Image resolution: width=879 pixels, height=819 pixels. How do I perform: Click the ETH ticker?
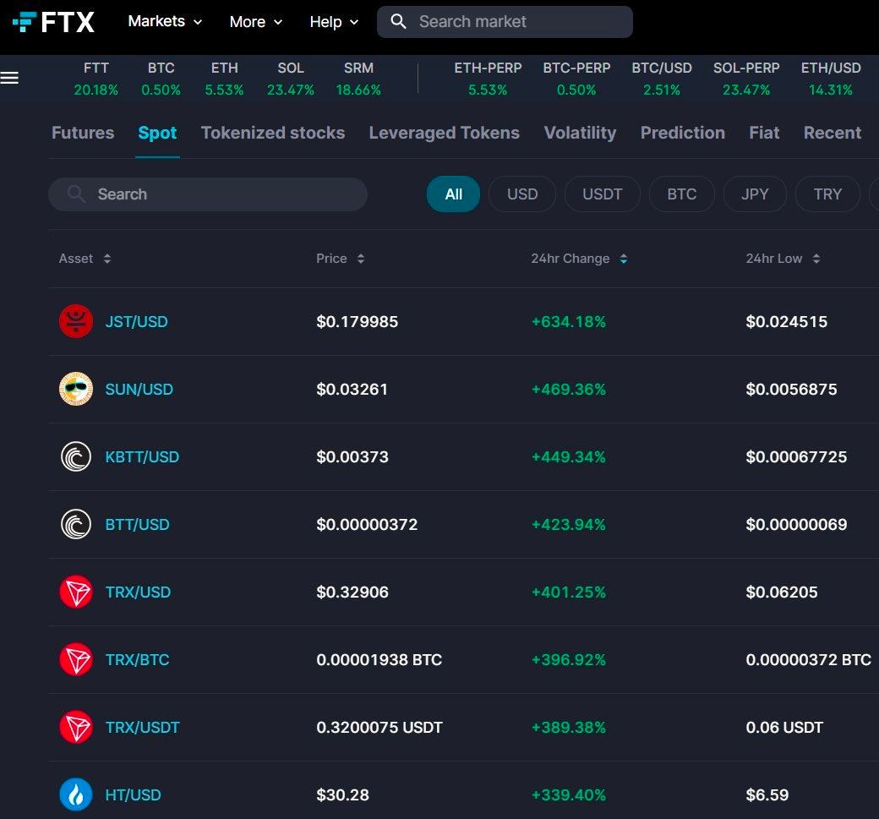click(224, 79)
